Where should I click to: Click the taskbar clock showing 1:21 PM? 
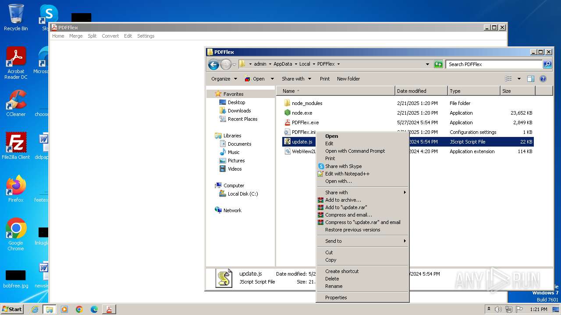(x=538, y=309)
